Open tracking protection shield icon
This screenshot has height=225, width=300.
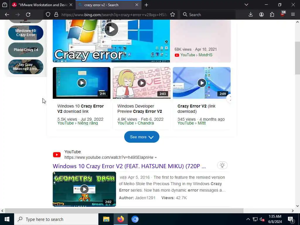[48, 15]
